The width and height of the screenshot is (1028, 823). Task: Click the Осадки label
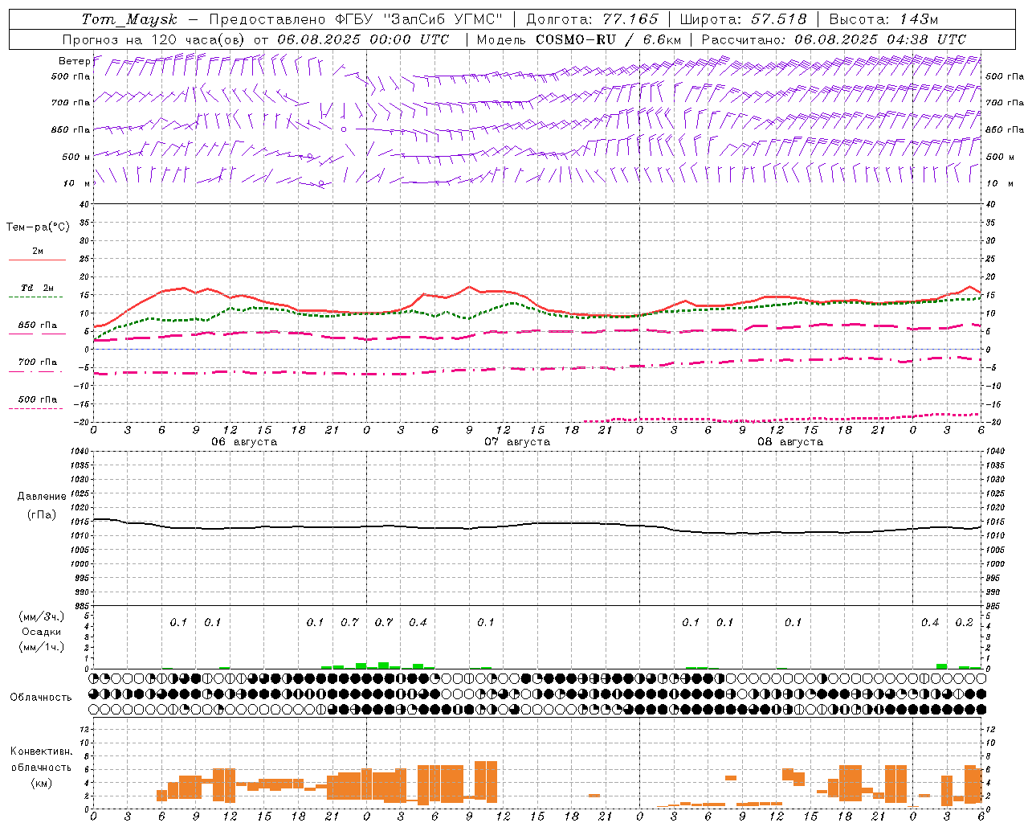click(42, 632)
